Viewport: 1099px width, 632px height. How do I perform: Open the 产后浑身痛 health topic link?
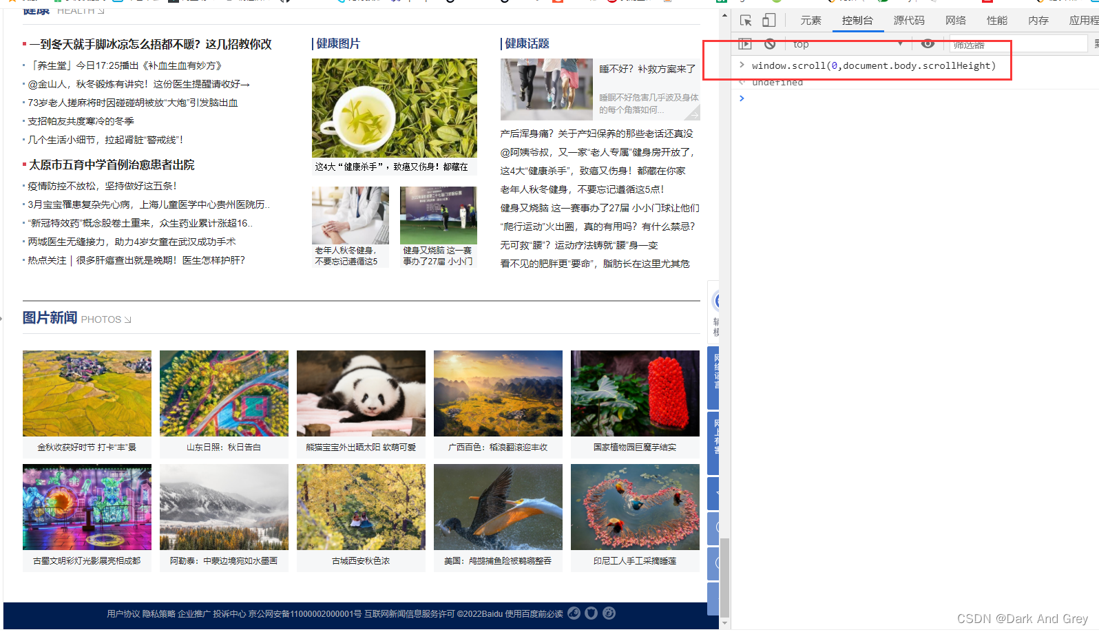coord(597,134)
